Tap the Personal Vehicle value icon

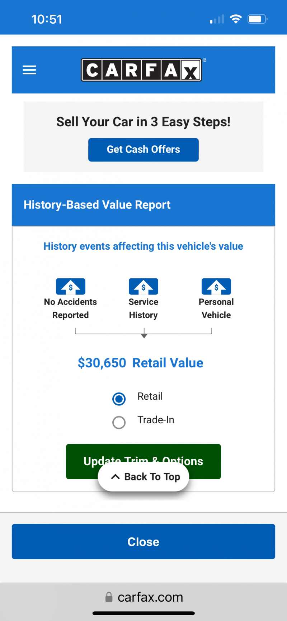[216, 286]
